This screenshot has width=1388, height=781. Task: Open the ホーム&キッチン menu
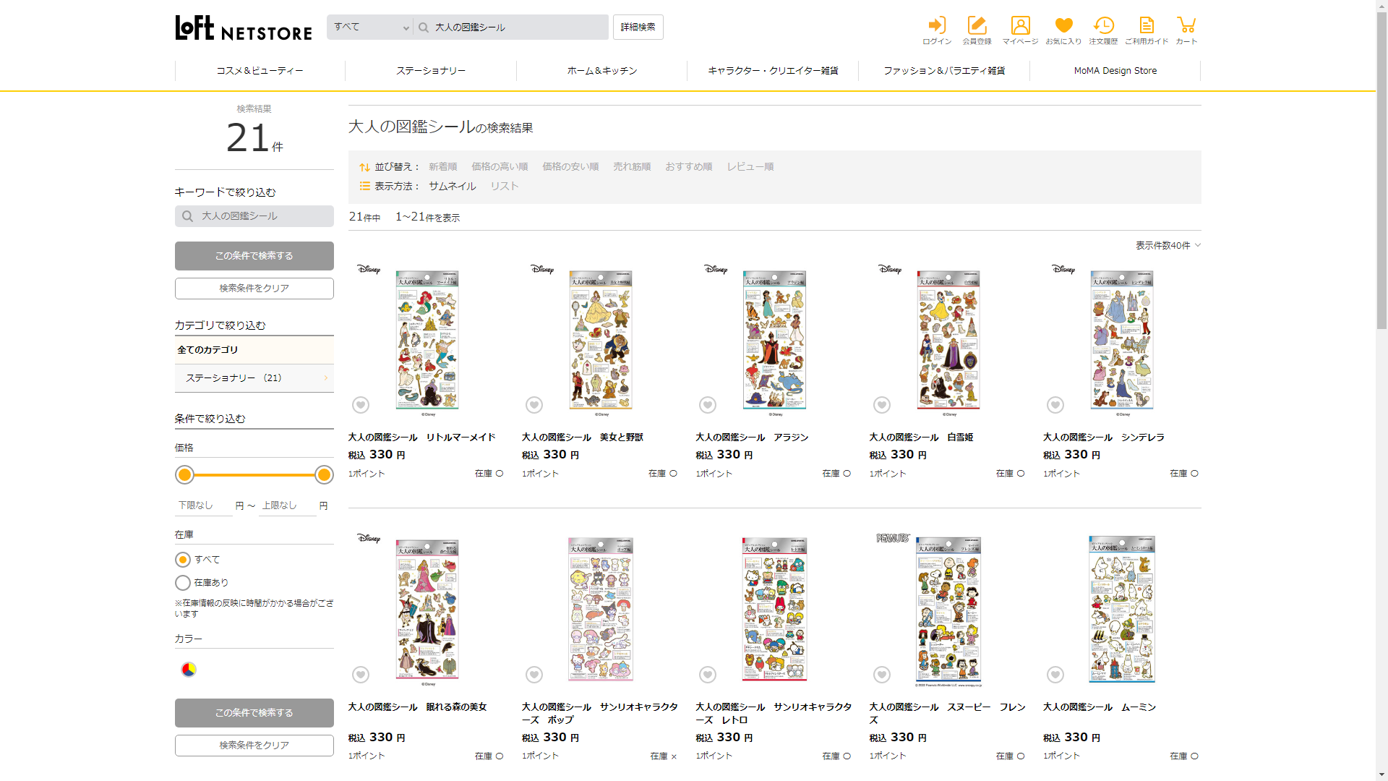[602, 71]
